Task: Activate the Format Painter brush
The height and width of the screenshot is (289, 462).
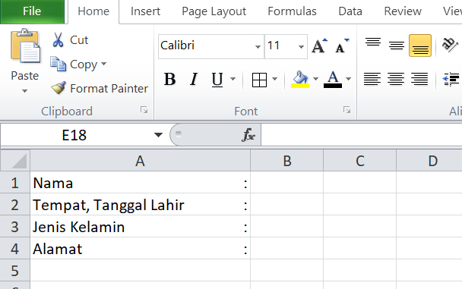Action: tap(100, 88)
